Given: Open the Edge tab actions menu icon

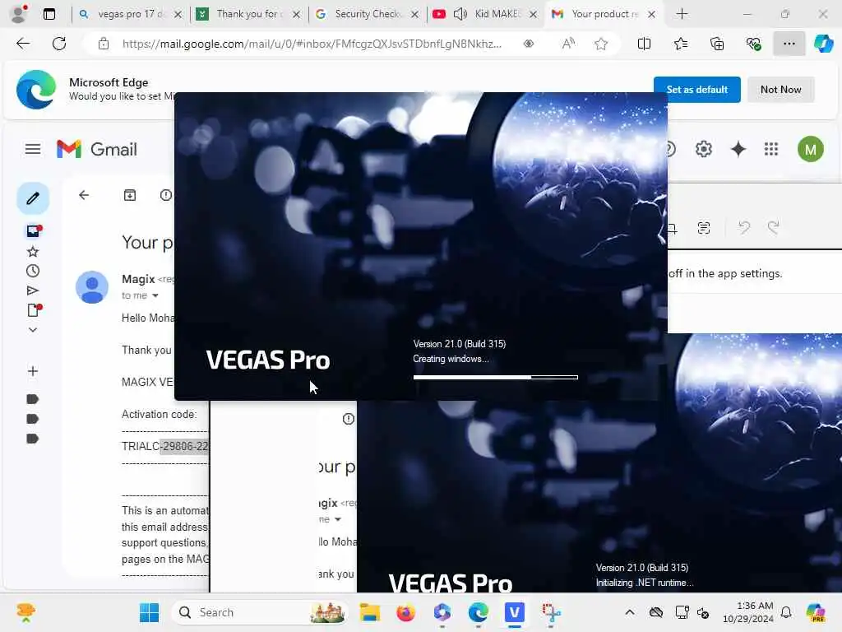Looking at the screenshot, I should [49, 14].
